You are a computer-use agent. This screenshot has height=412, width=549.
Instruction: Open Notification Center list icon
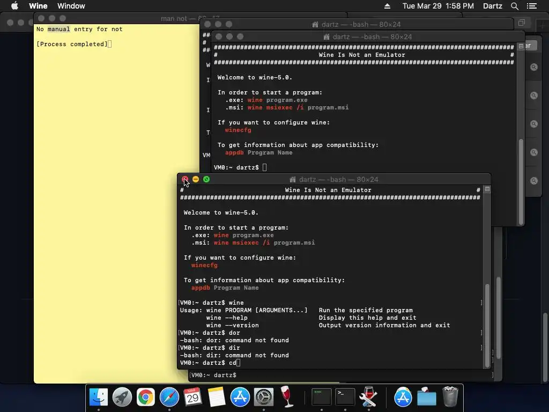532,6
